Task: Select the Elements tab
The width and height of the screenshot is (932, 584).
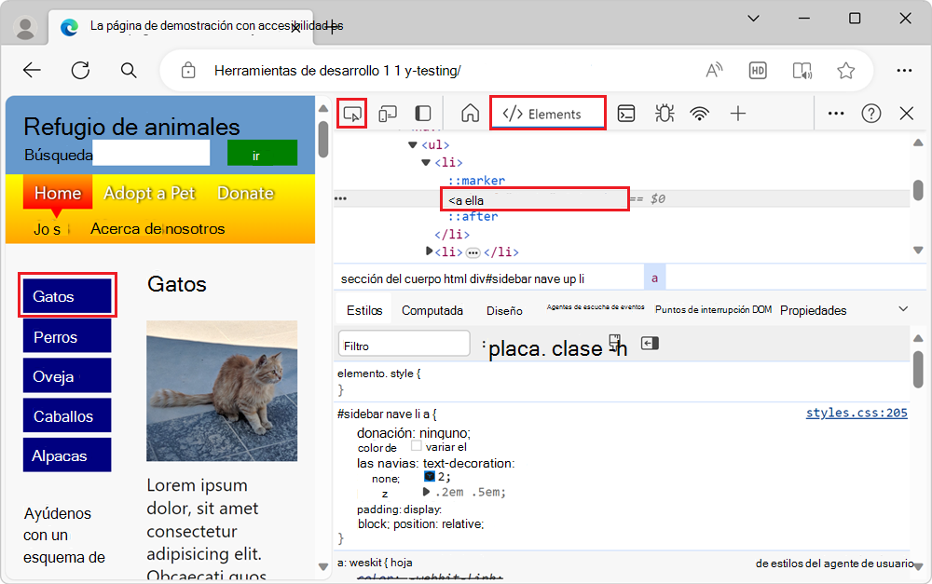Action: click(547, 114)
